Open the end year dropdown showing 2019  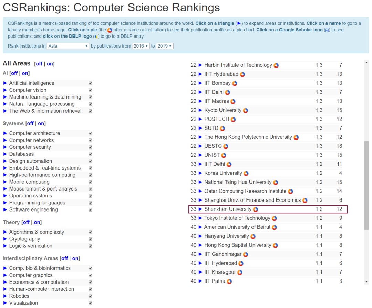165,46
